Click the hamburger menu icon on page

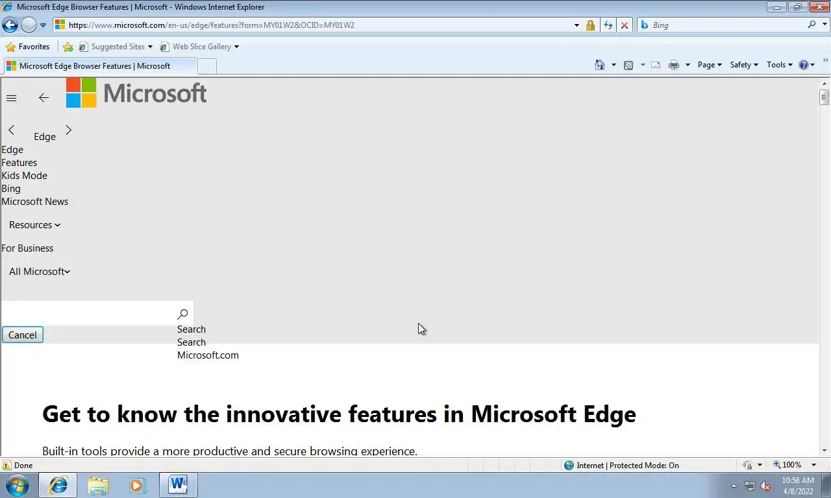pyautogui.click(x=11, y=98)
